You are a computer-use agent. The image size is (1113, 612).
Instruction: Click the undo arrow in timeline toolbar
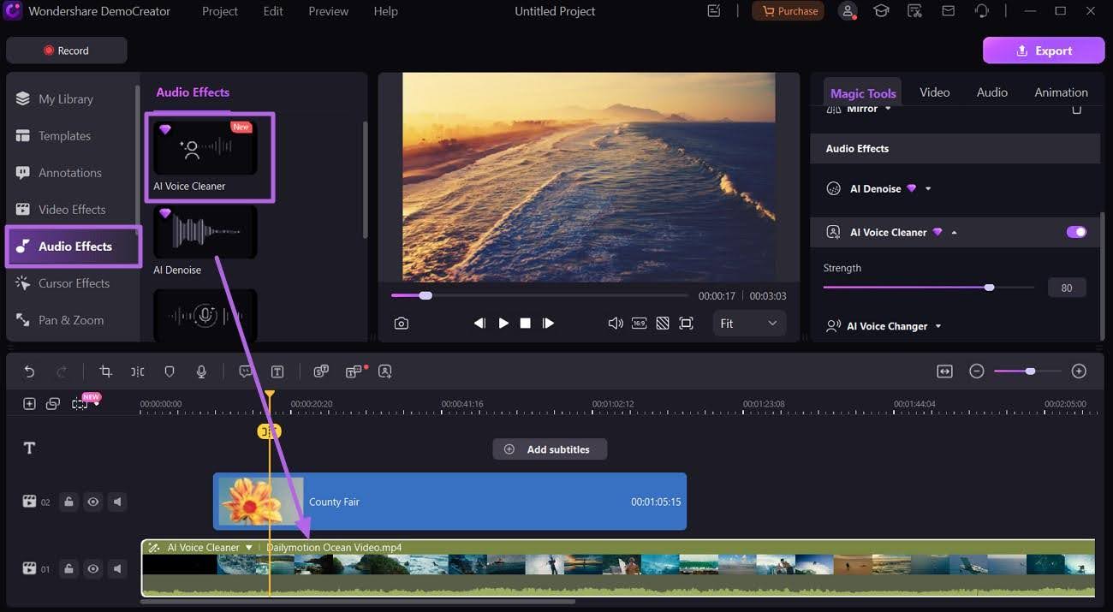coord(29,371)
